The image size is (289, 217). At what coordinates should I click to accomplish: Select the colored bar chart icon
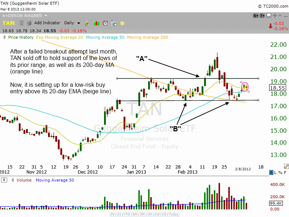[x=96, y=22]
